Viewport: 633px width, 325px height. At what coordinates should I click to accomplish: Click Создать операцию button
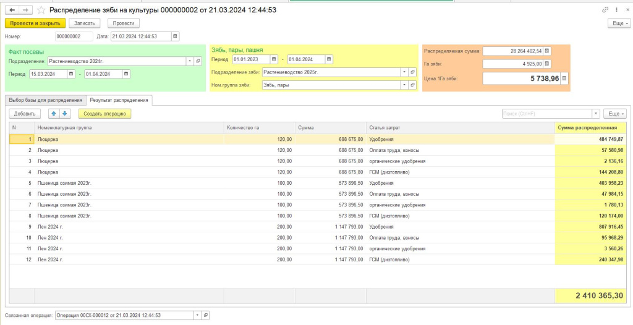pos(104,114)
